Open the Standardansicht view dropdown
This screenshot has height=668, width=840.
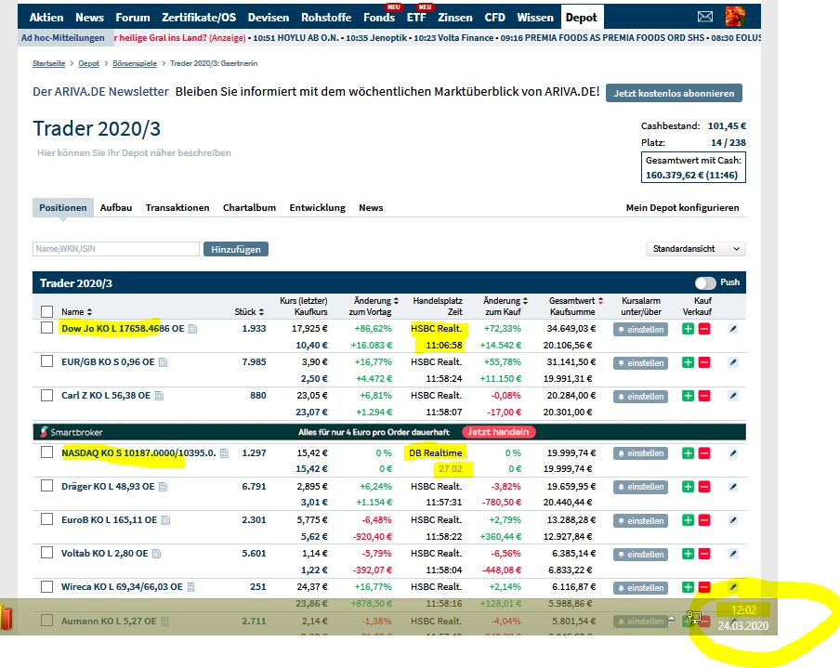pyautogui.click(x=695, y=249)
